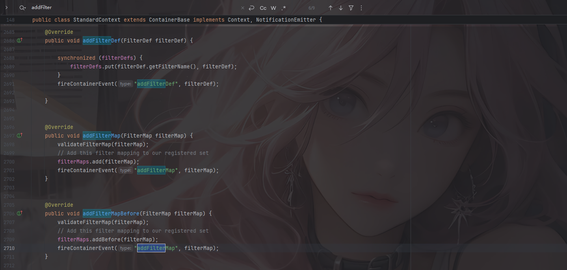Image resolution: width=567 pixels, height=270 pixels.
Task: Open the search filter options
Action: (351, 8)
